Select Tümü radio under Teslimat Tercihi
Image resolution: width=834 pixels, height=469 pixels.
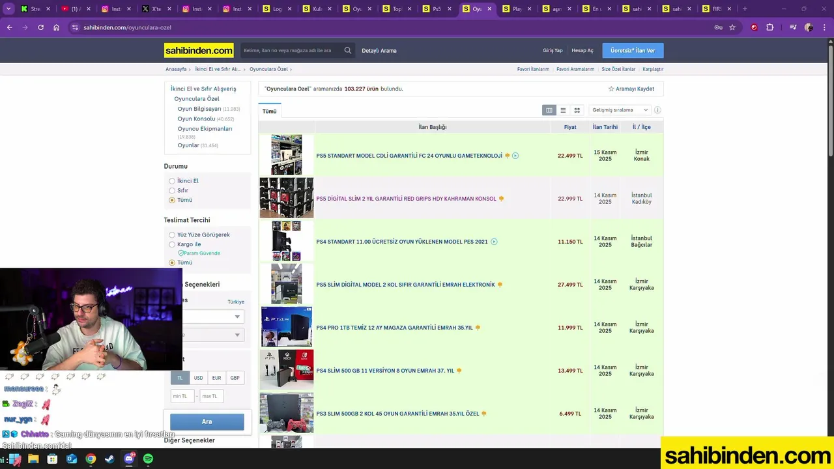(x=172, y=263)
